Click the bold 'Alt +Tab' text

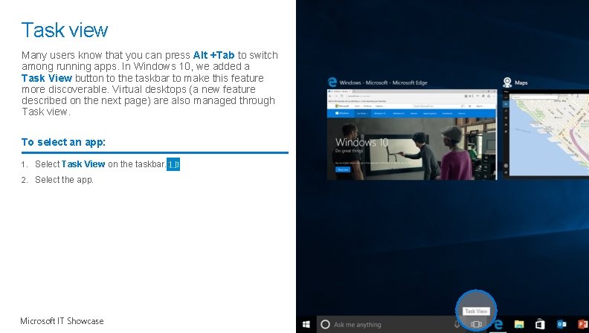point(213,55)
